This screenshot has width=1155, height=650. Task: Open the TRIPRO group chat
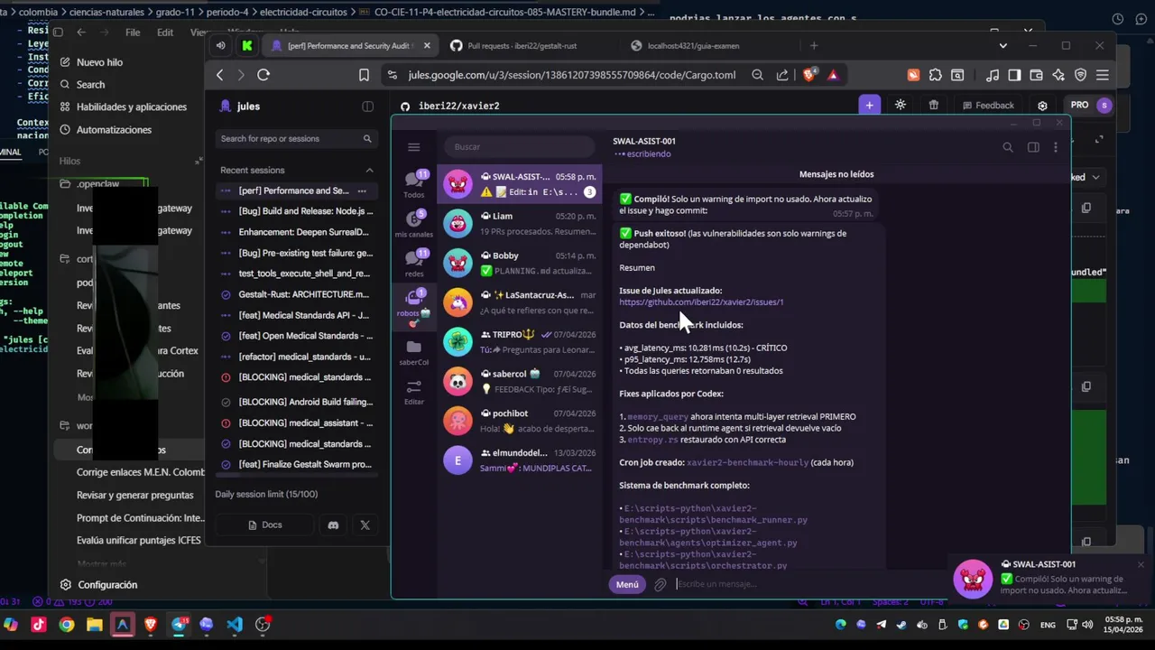(520, 341)
